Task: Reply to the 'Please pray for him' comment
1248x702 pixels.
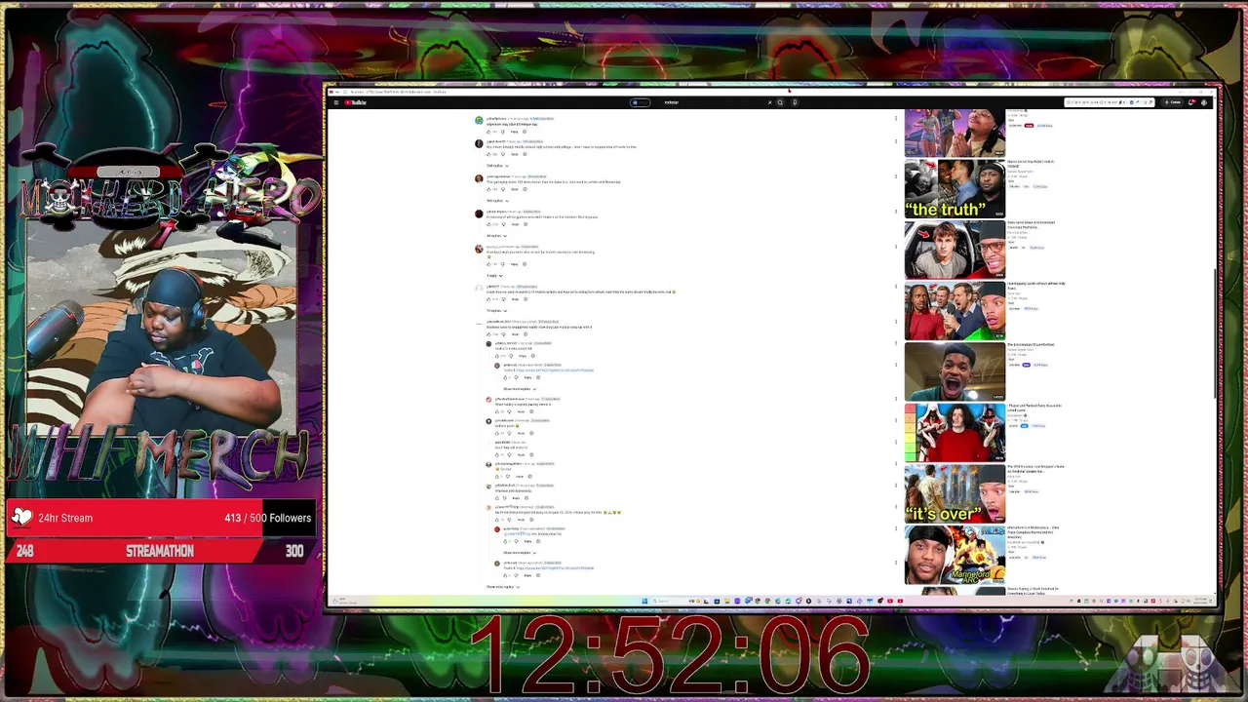Action: (x=519, y=520)
